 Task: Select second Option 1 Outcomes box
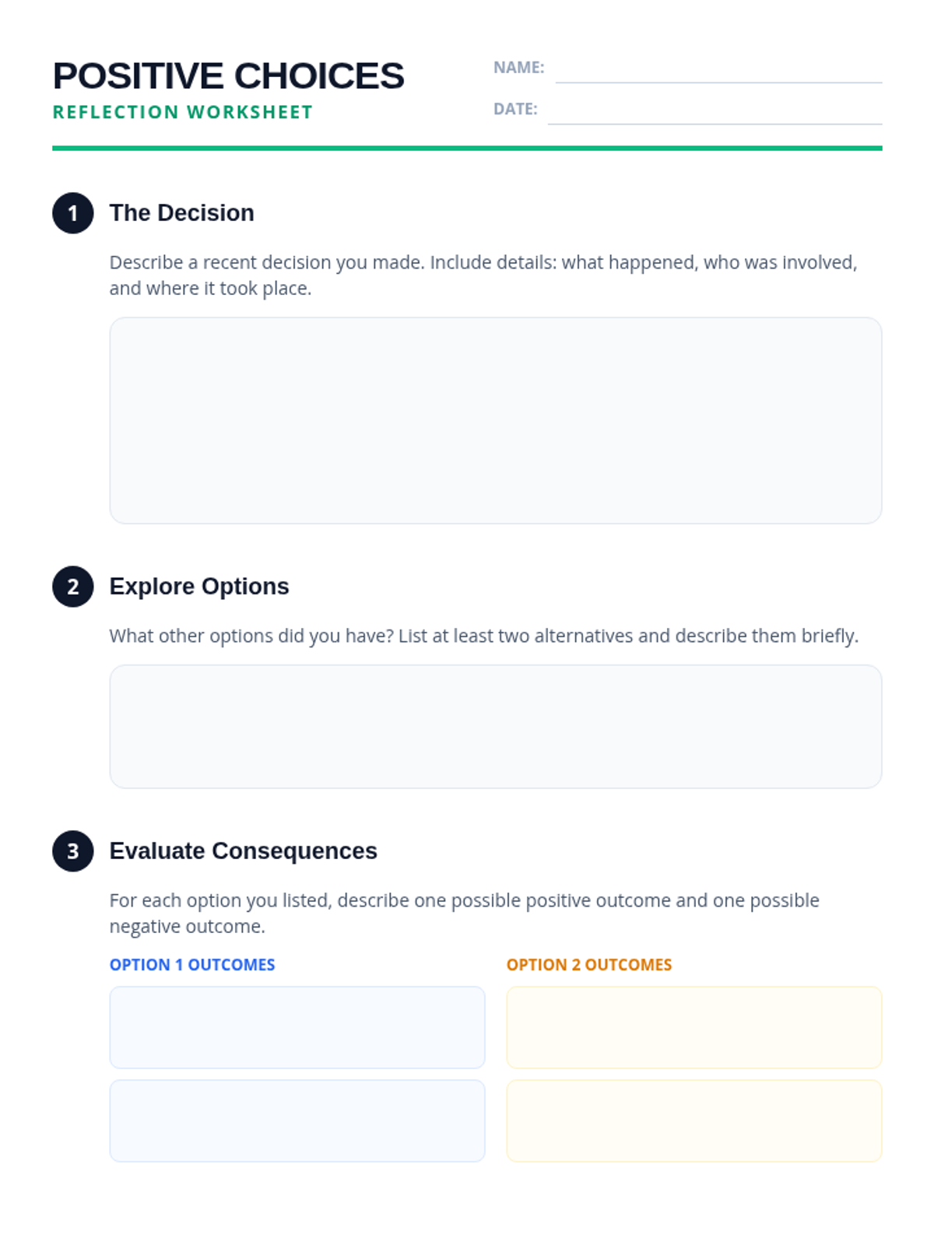(297, 1120)
